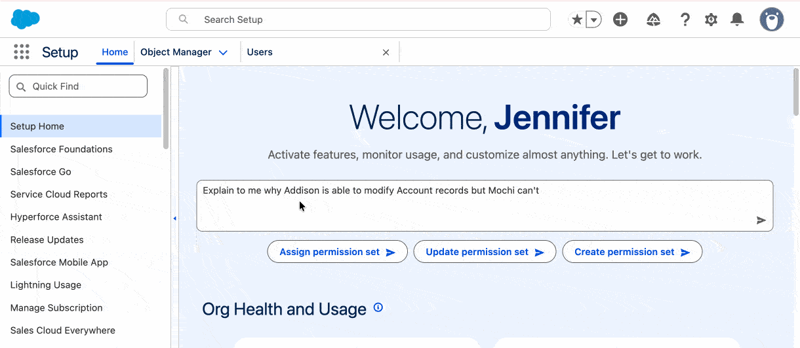
Task: Select the Home tab
Action: [115, 52]
